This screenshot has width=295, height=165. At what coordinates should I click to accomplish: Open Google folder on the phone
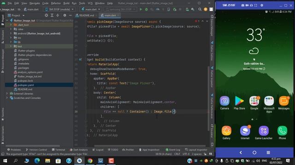click(x=254, y=103)
